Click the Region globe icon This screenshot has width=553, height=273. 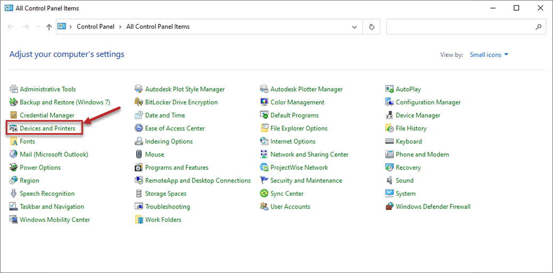13,180
